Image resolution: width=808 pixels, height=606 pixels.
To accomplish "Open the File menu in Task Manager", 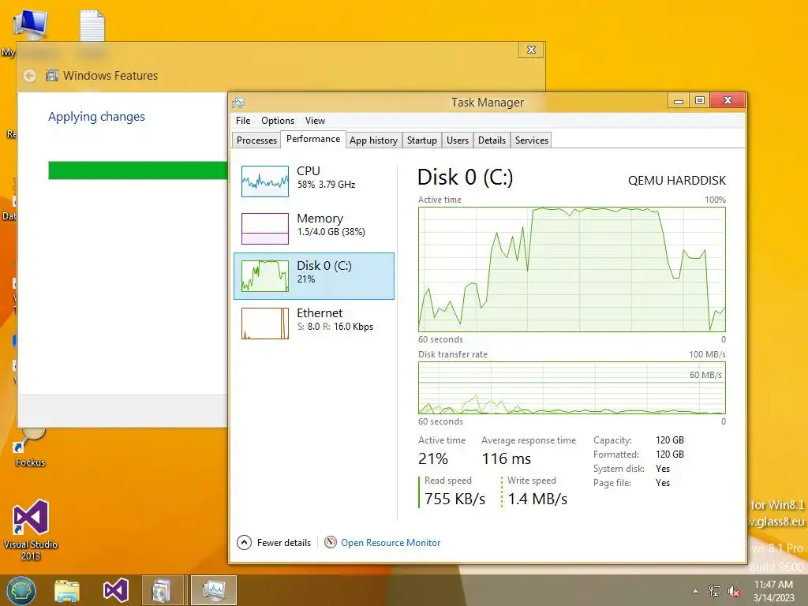I will pyautogui.click(x=243, y=121).
